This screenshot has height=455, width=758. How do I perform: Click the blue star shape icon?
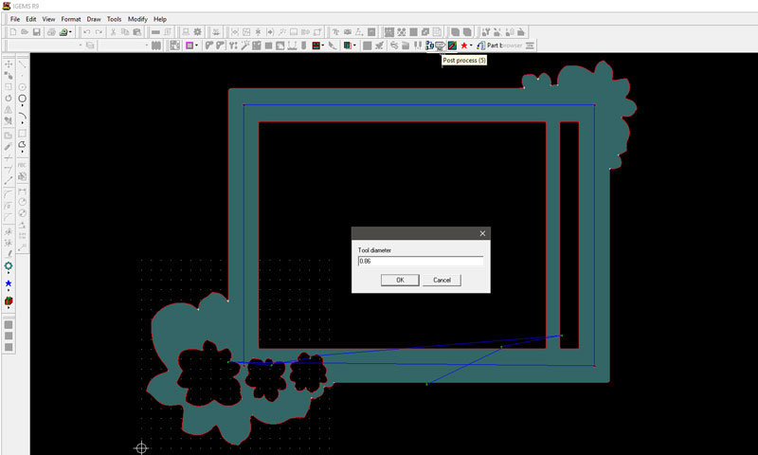click(x=9, y=283)
